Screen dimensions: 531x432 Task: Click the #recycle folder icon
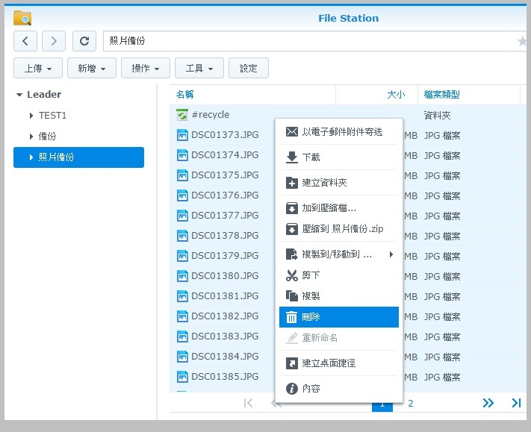[x=182, y=115]
